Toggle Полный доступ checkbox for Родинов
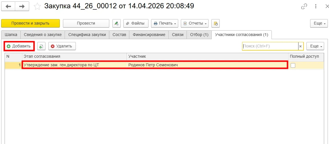329x144 pixels. 293,65
